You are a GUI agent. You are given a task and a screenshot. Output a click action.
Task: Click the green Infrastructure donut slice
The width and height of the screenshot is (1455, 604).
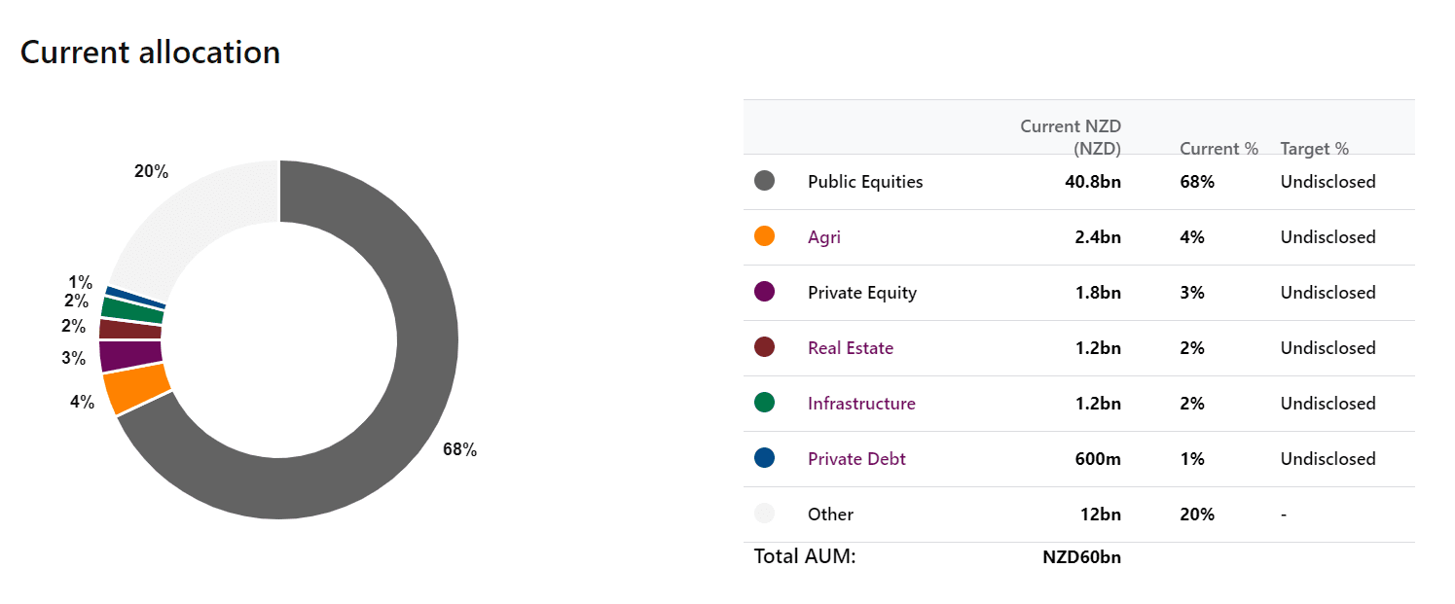[x=132, y=309]
